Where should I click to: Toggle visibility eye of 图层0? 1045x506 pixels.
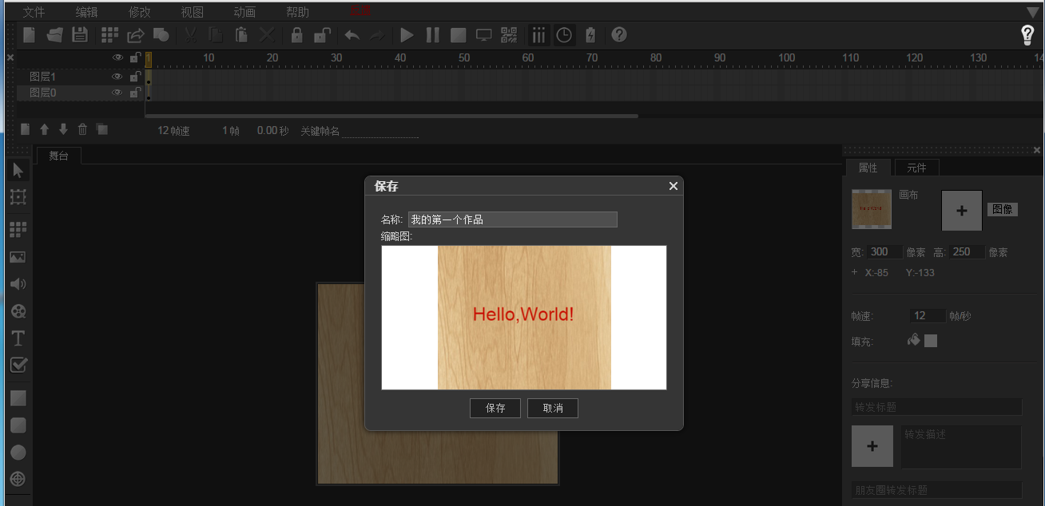[x=117, y=93]
